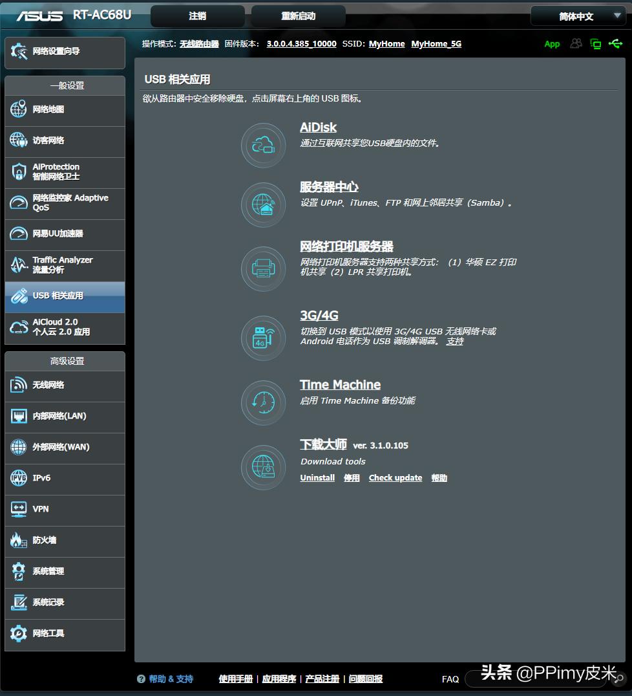Click the Traffic Analyzer 流量分析 icon
This screenshot has width=632, height=696.
19,265
